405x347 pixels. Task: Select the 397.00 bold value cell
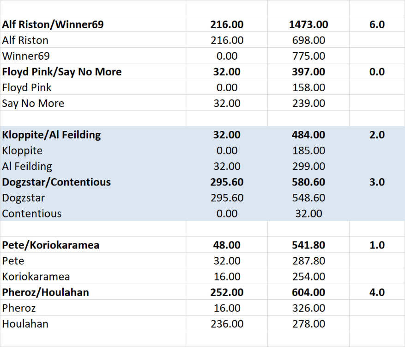pyautogui.click(x=308, y=72)
